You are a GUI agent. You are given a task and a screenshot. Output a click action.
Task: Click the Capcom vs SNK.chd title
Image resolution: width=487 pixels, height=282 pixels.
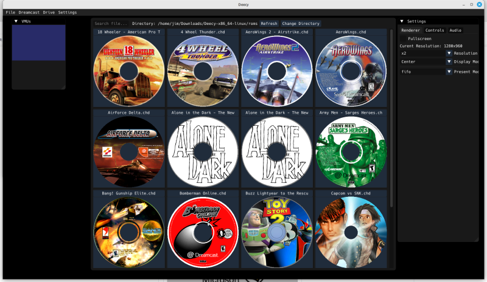pyautogui.click(x=351, y=193)
